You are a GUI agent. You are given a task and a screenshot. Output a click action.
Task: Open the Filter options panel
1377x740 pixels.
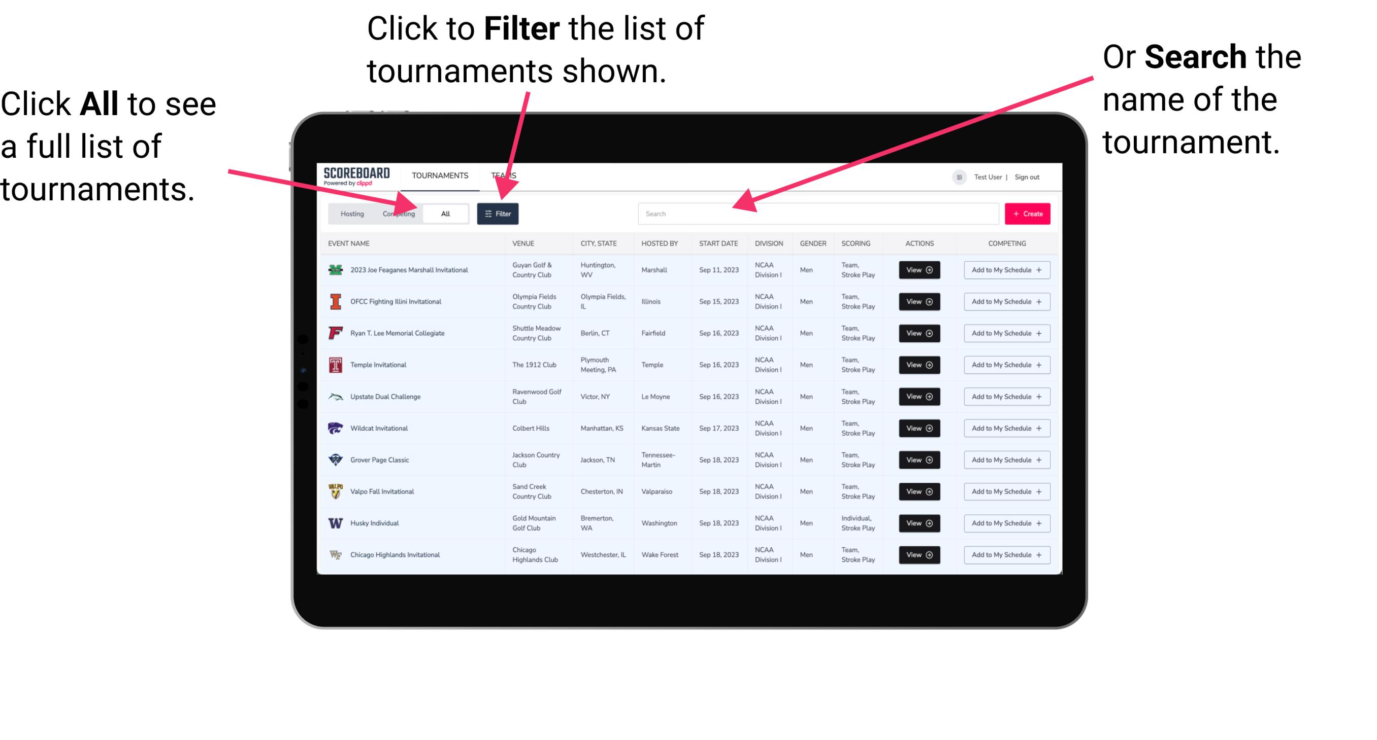(x=499, y=213)
